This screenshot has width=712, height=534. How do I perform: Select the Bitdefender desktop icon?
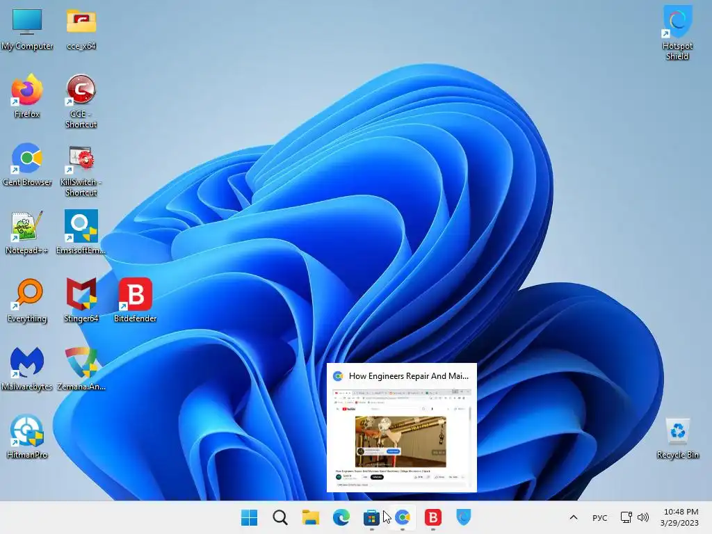(136, 300)
